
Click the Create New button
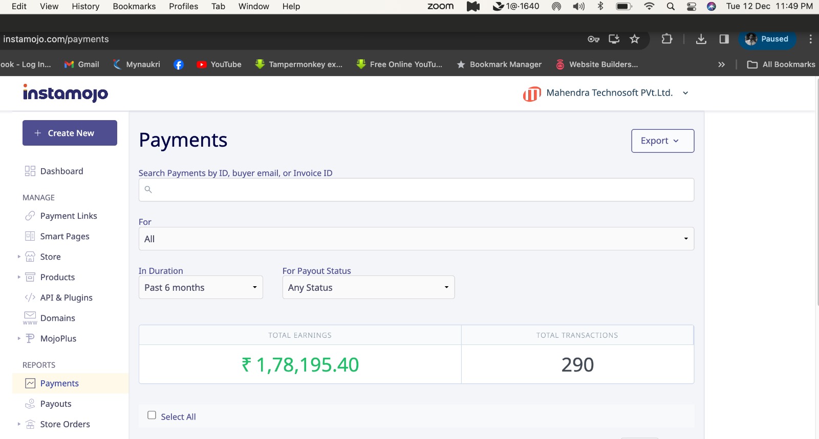70,133
